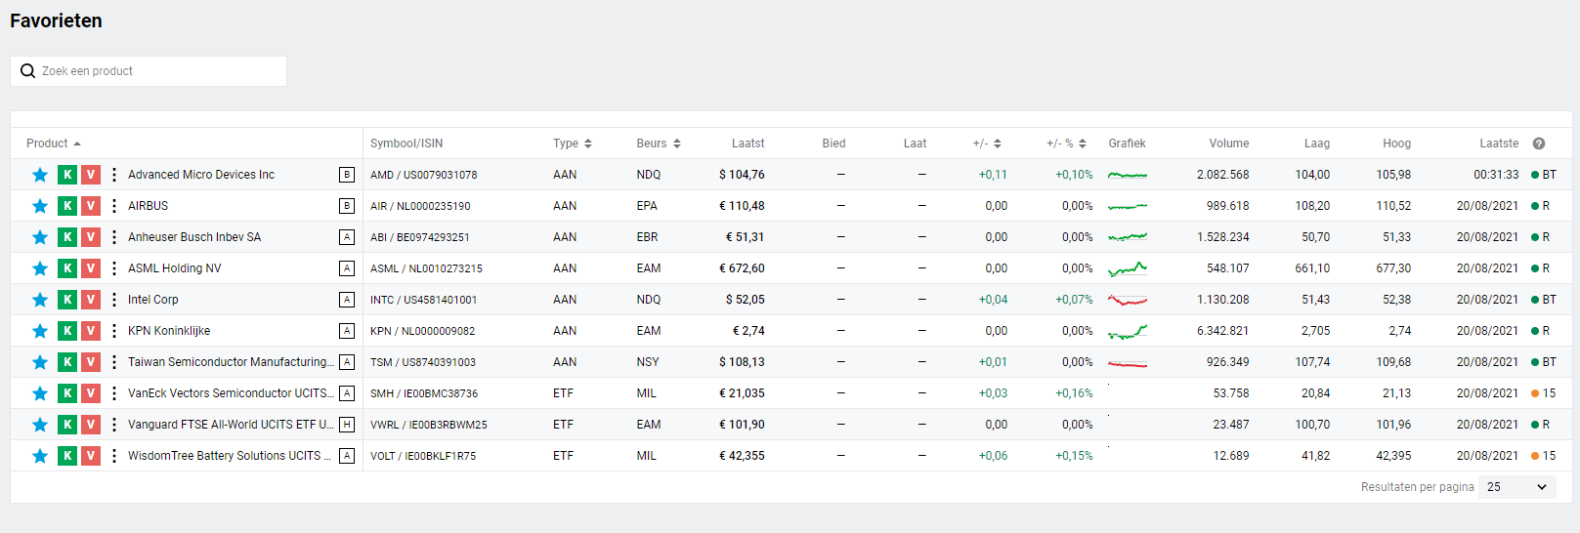Click red V button for Anheuser Busch Inbev SA
The height and width of the screenshot is (533, 1580).
coord(91,237)
